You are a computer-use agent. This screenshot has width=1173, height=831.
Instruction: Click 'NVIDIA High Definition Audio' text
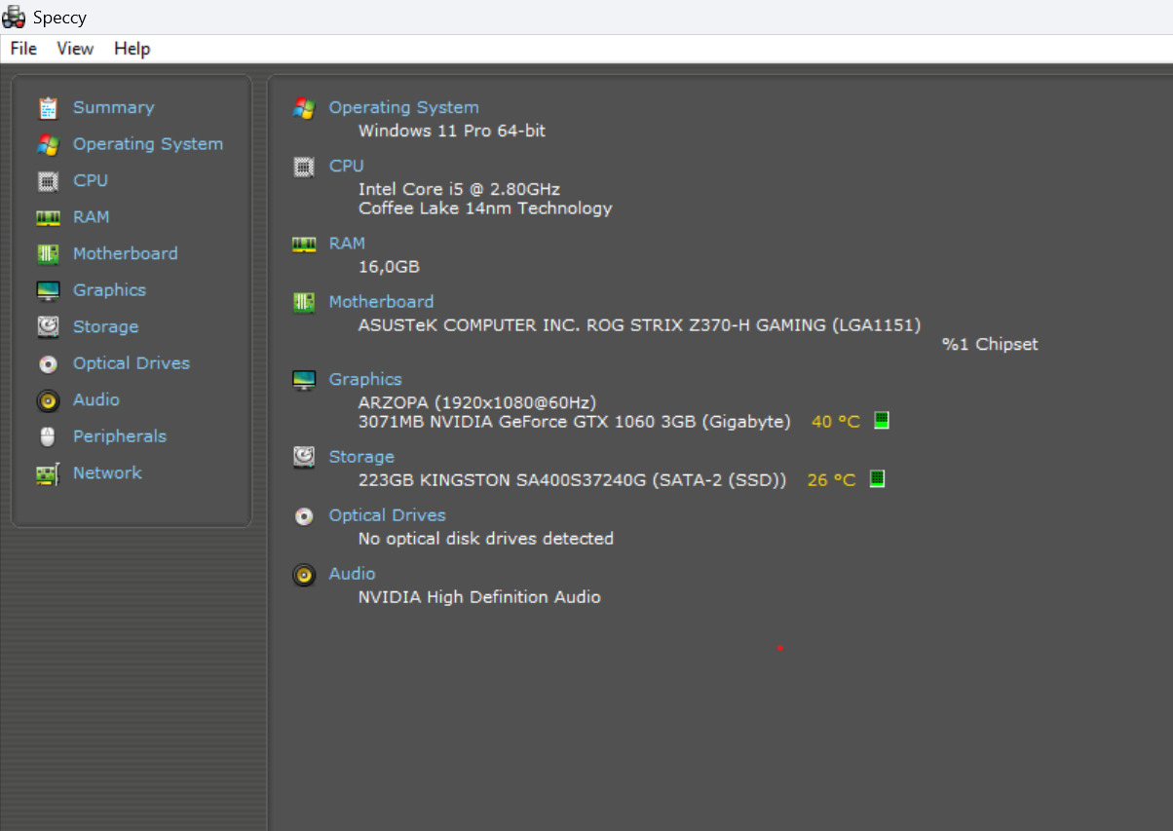pos(479,597)
